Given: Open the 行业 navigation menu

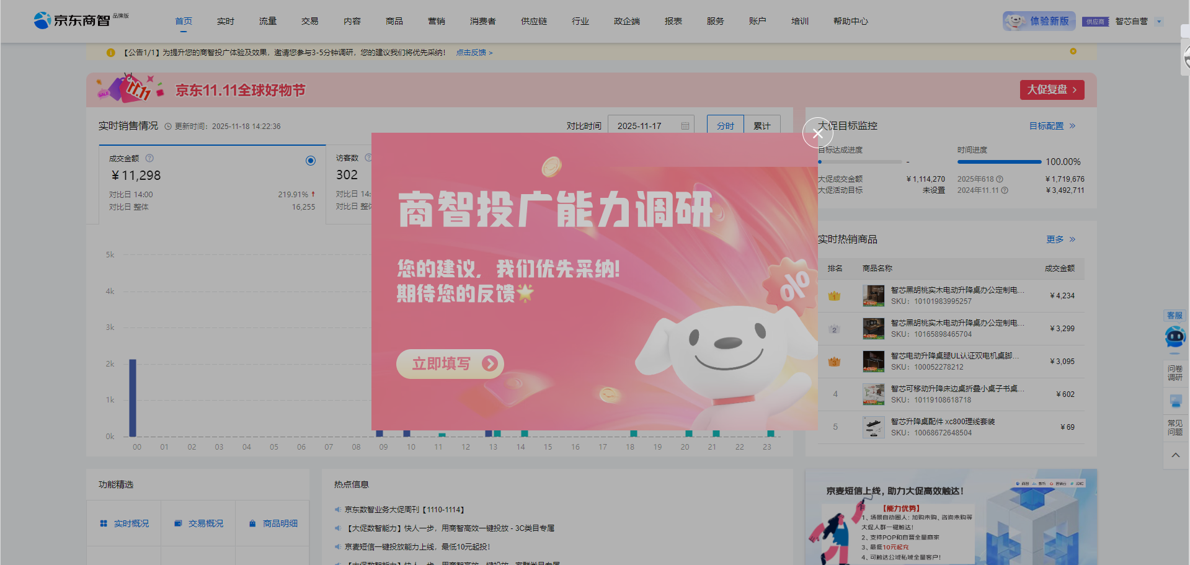Looking at the screenshot, I should click(x=580, y=21).
